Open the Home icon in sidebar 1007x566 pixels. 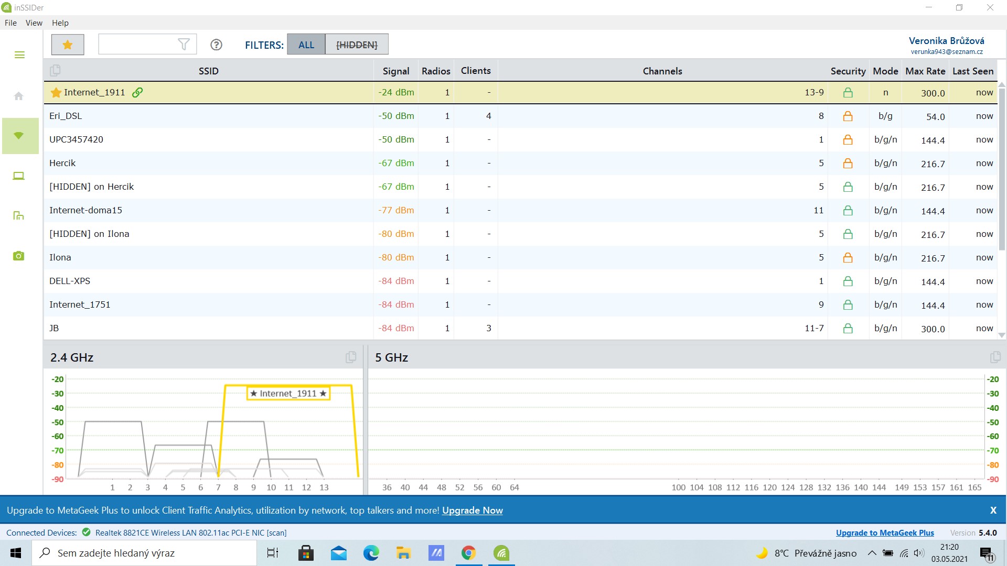[x=19, y=96]
